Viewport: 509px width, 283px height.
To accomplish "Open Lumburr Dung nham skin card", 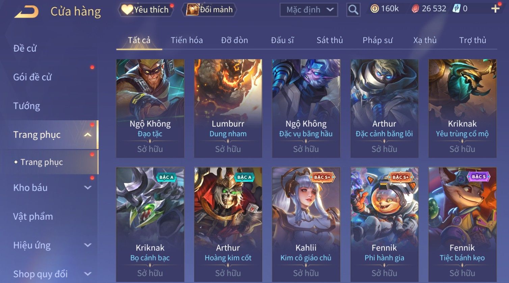I will (x=228, y=108).
